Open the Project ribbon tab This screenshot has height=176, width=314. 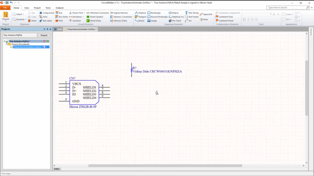point(37,8)
